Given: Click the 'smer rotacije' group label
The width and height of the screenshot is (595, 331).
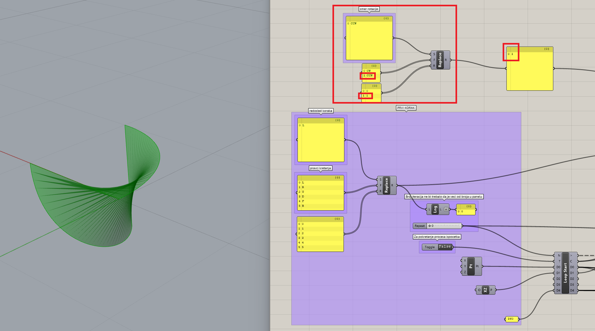Looking at the screenshot, I should [x=369, y=9].
